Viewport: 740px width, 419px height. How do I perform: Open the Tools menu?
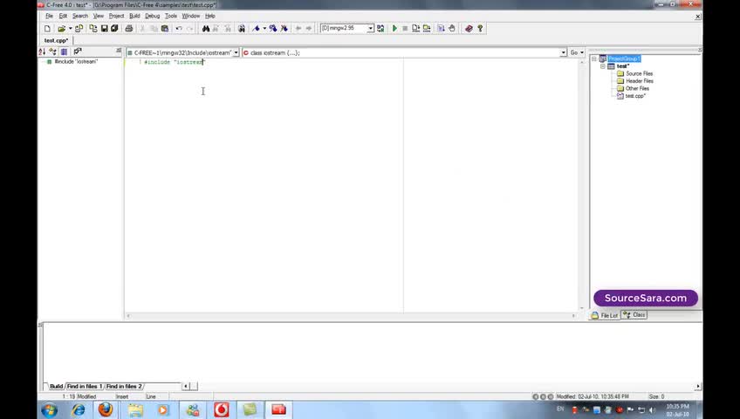click(x=171, y=16)
